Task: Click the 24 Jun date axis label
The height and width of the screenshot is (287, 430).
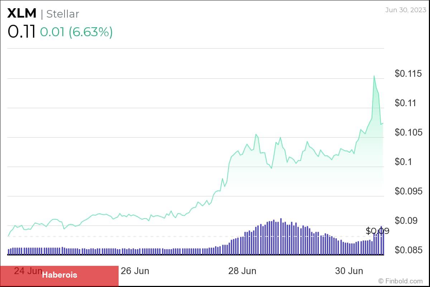Action: pos(28,271)
